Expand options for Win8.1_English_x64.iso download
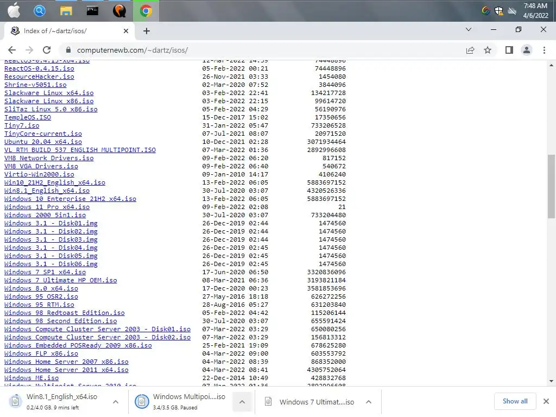The width and height of the screenshot is (556, 417). click(x=116, y=402)
